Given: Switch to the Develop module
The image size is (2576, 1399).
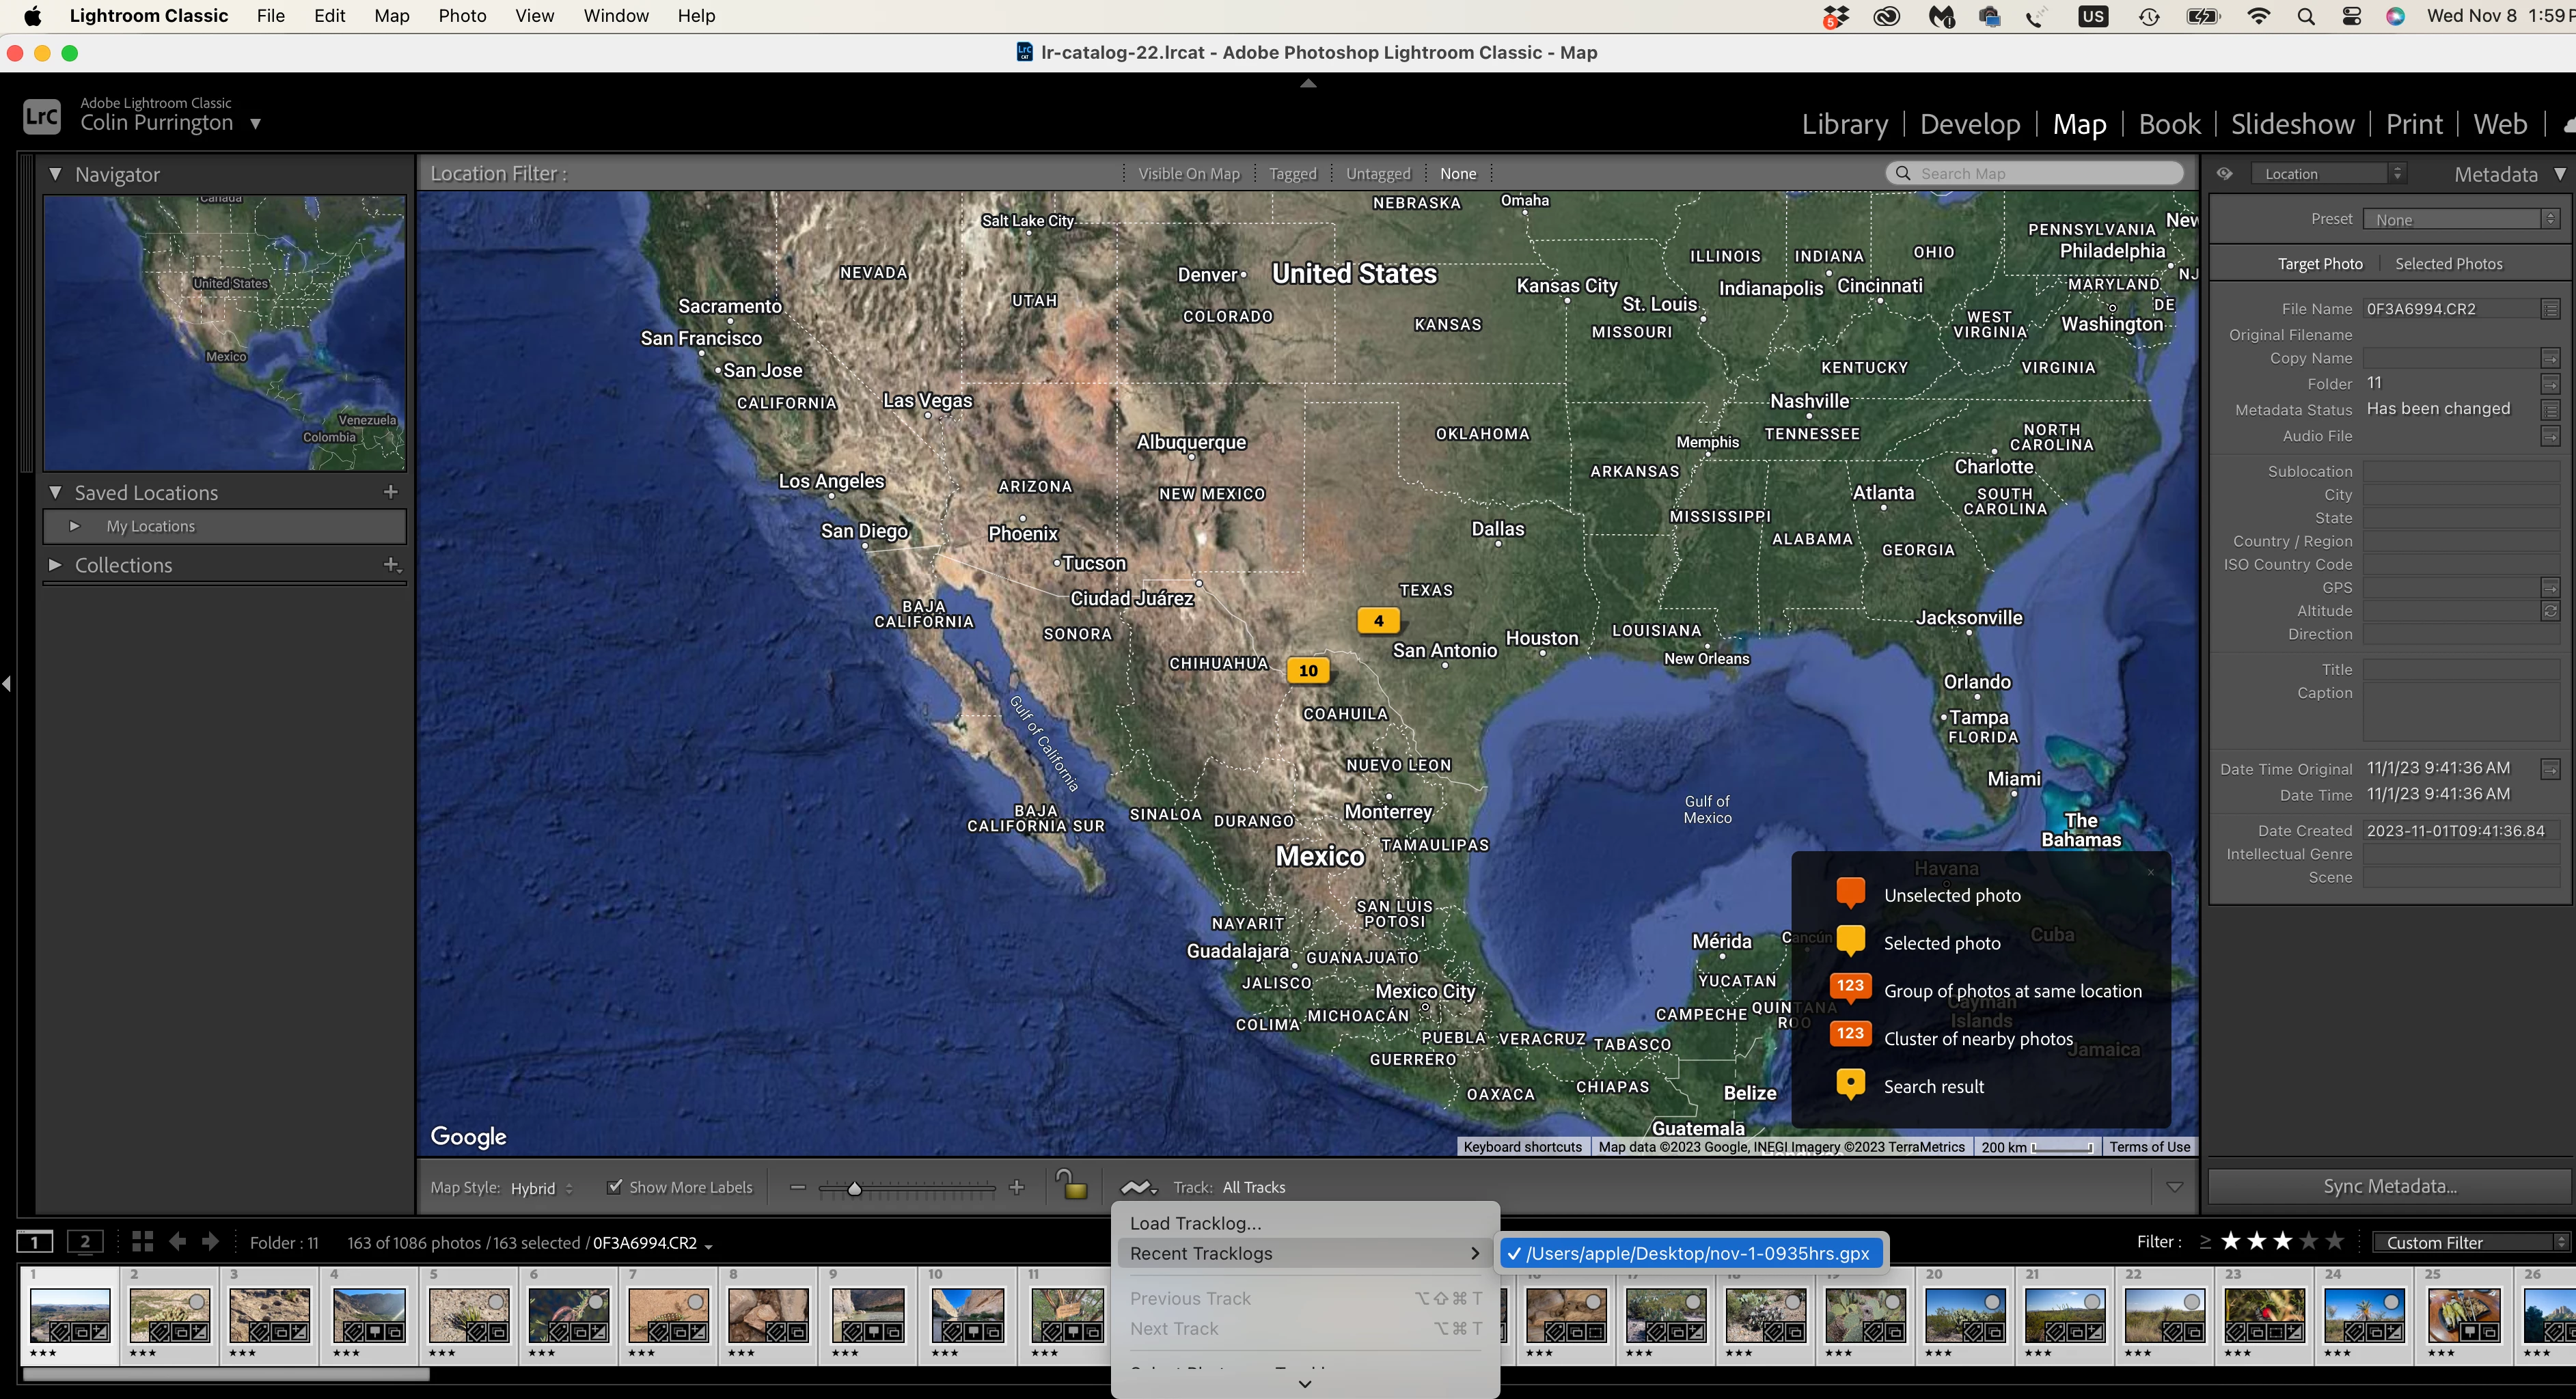Looking at the screenshot, I should [x=1970, y=124].
